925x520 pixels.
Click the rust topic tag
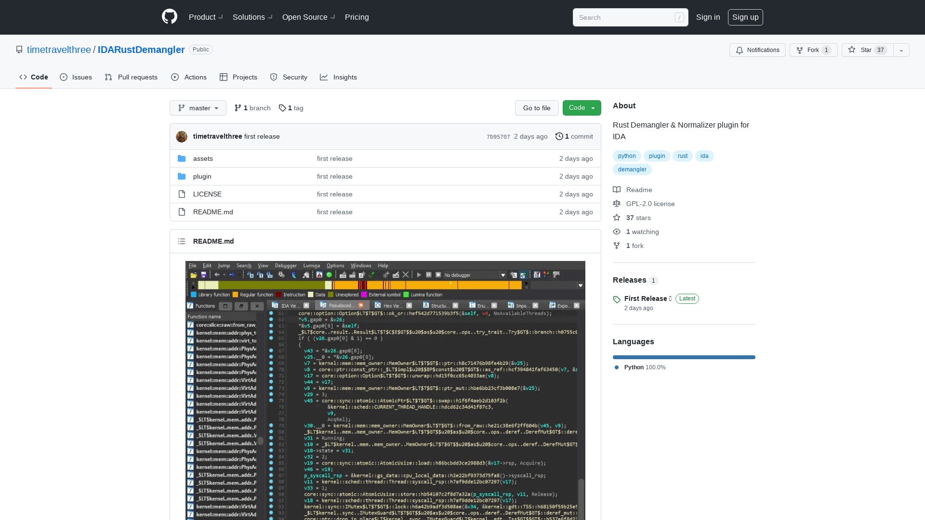click(x=683, y=156)
